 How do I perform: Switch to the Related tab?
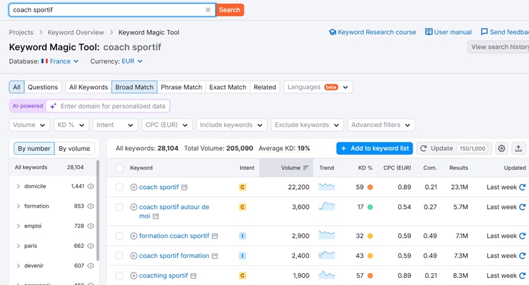point(265,87)
